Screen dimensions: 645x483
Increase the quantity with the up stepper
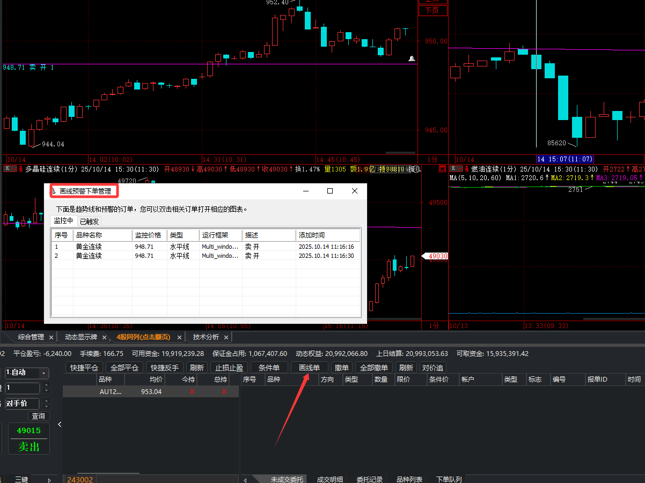pyautogui.click(x=46, y=385)
